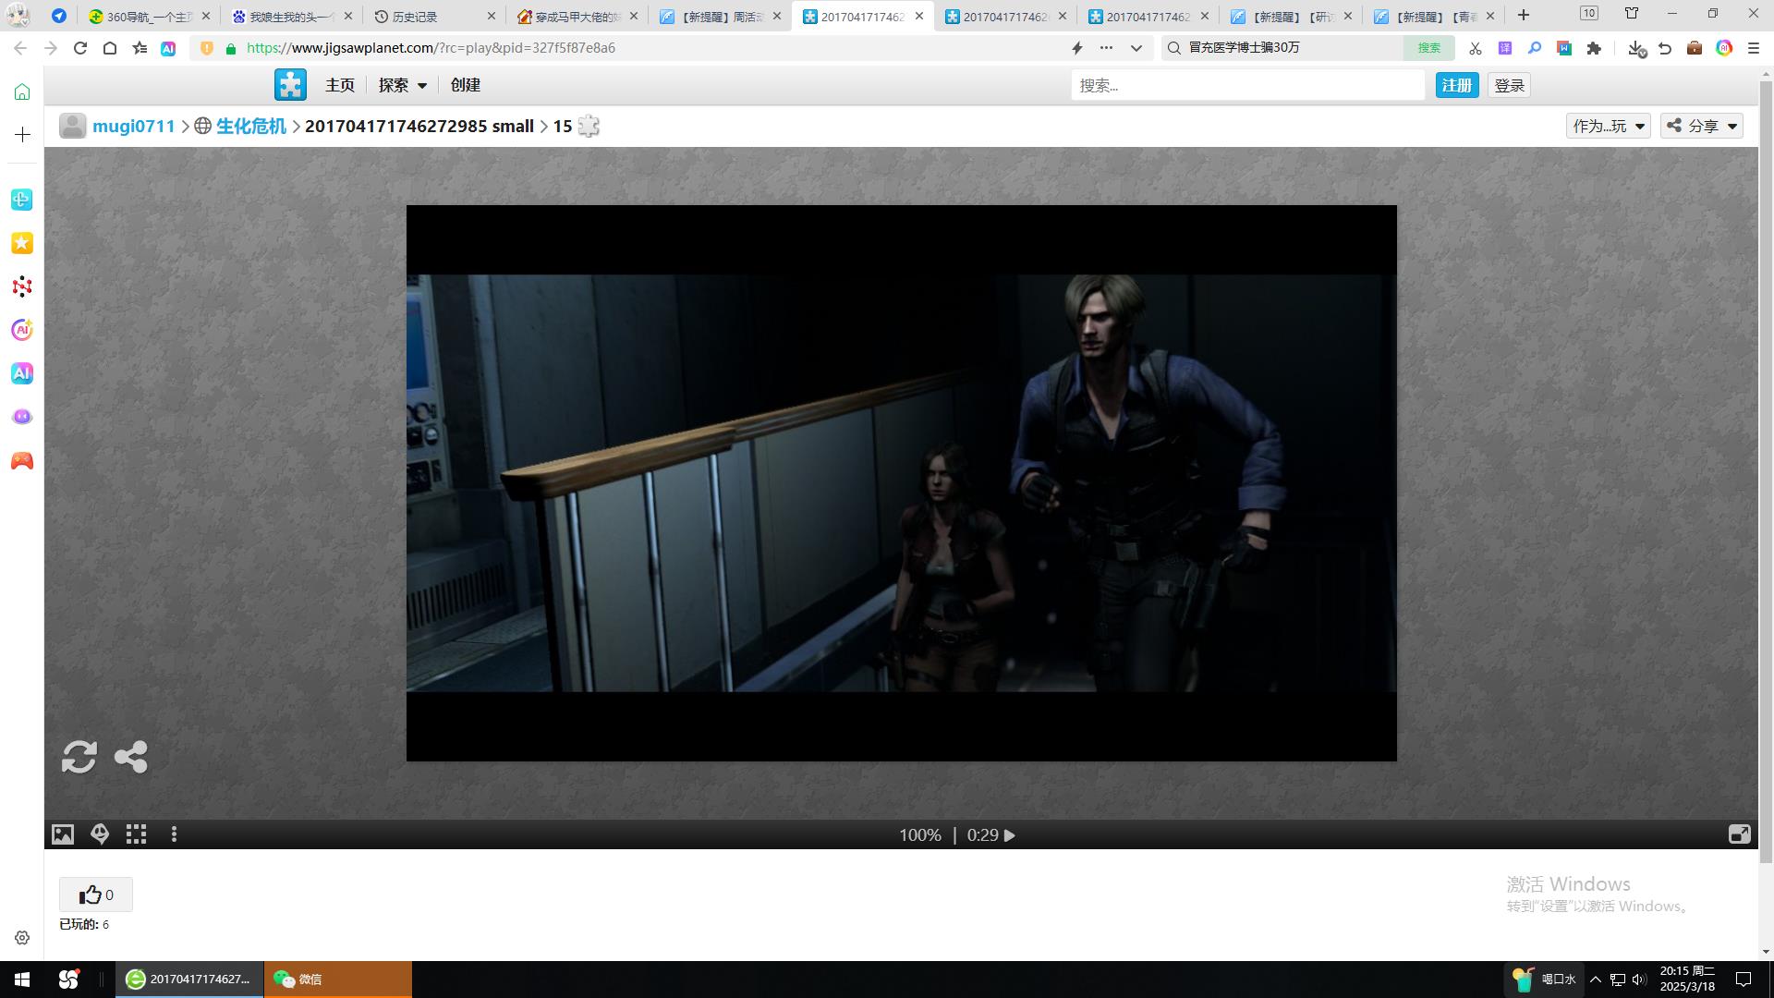Switch to the 历史记录 tab

point(434,17)
